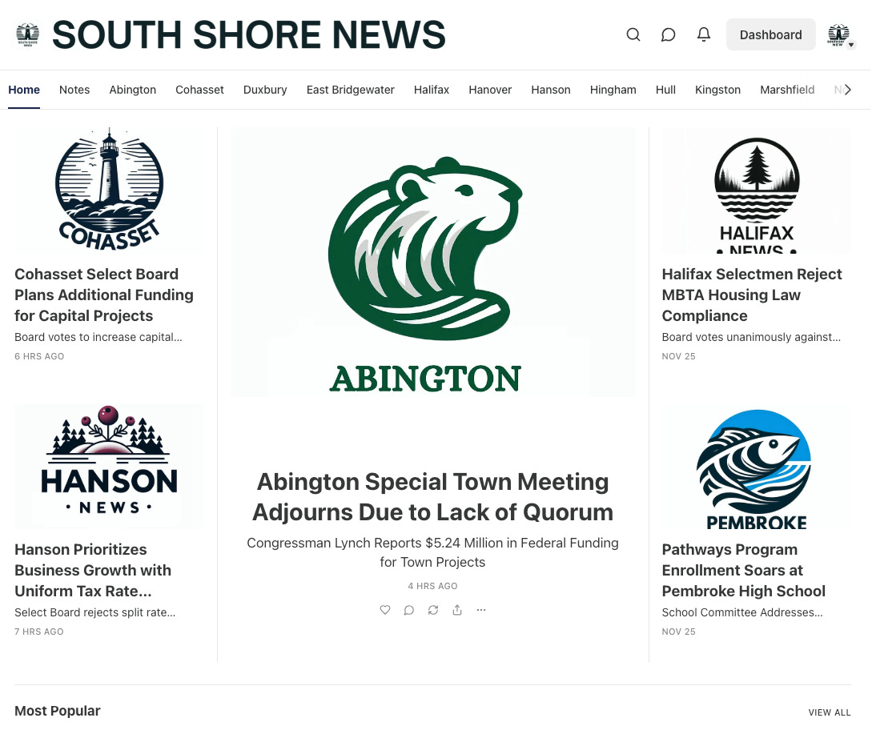Click 'Board votes to increase capital...' text
Image resolution: width=872 pixels, height=730 pixels.
click(x=98, y=337)
